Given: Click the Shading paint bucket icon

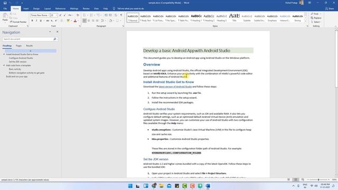Looking at the screenshot, I should (110, 21).
